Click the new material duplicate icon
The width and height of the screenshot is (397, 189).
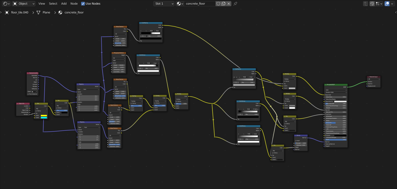224,4
